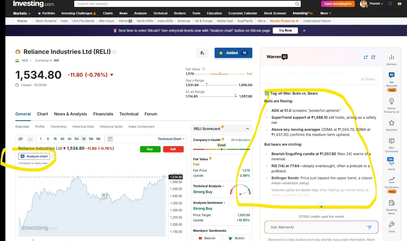
Task: Click Company's Health rating bar
Action: point(222,149)
